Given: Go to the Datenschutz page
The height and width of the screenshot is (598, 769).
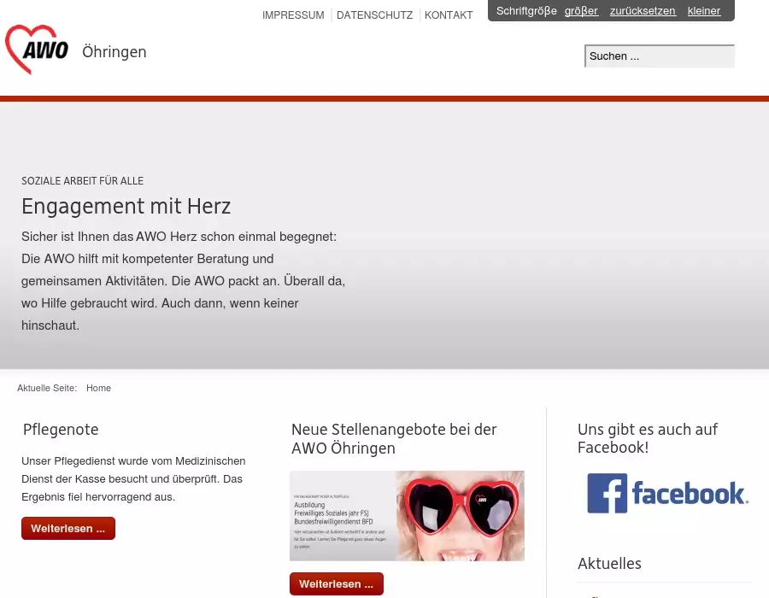Looking at the screenshot, I should click(x=374, y=15).
